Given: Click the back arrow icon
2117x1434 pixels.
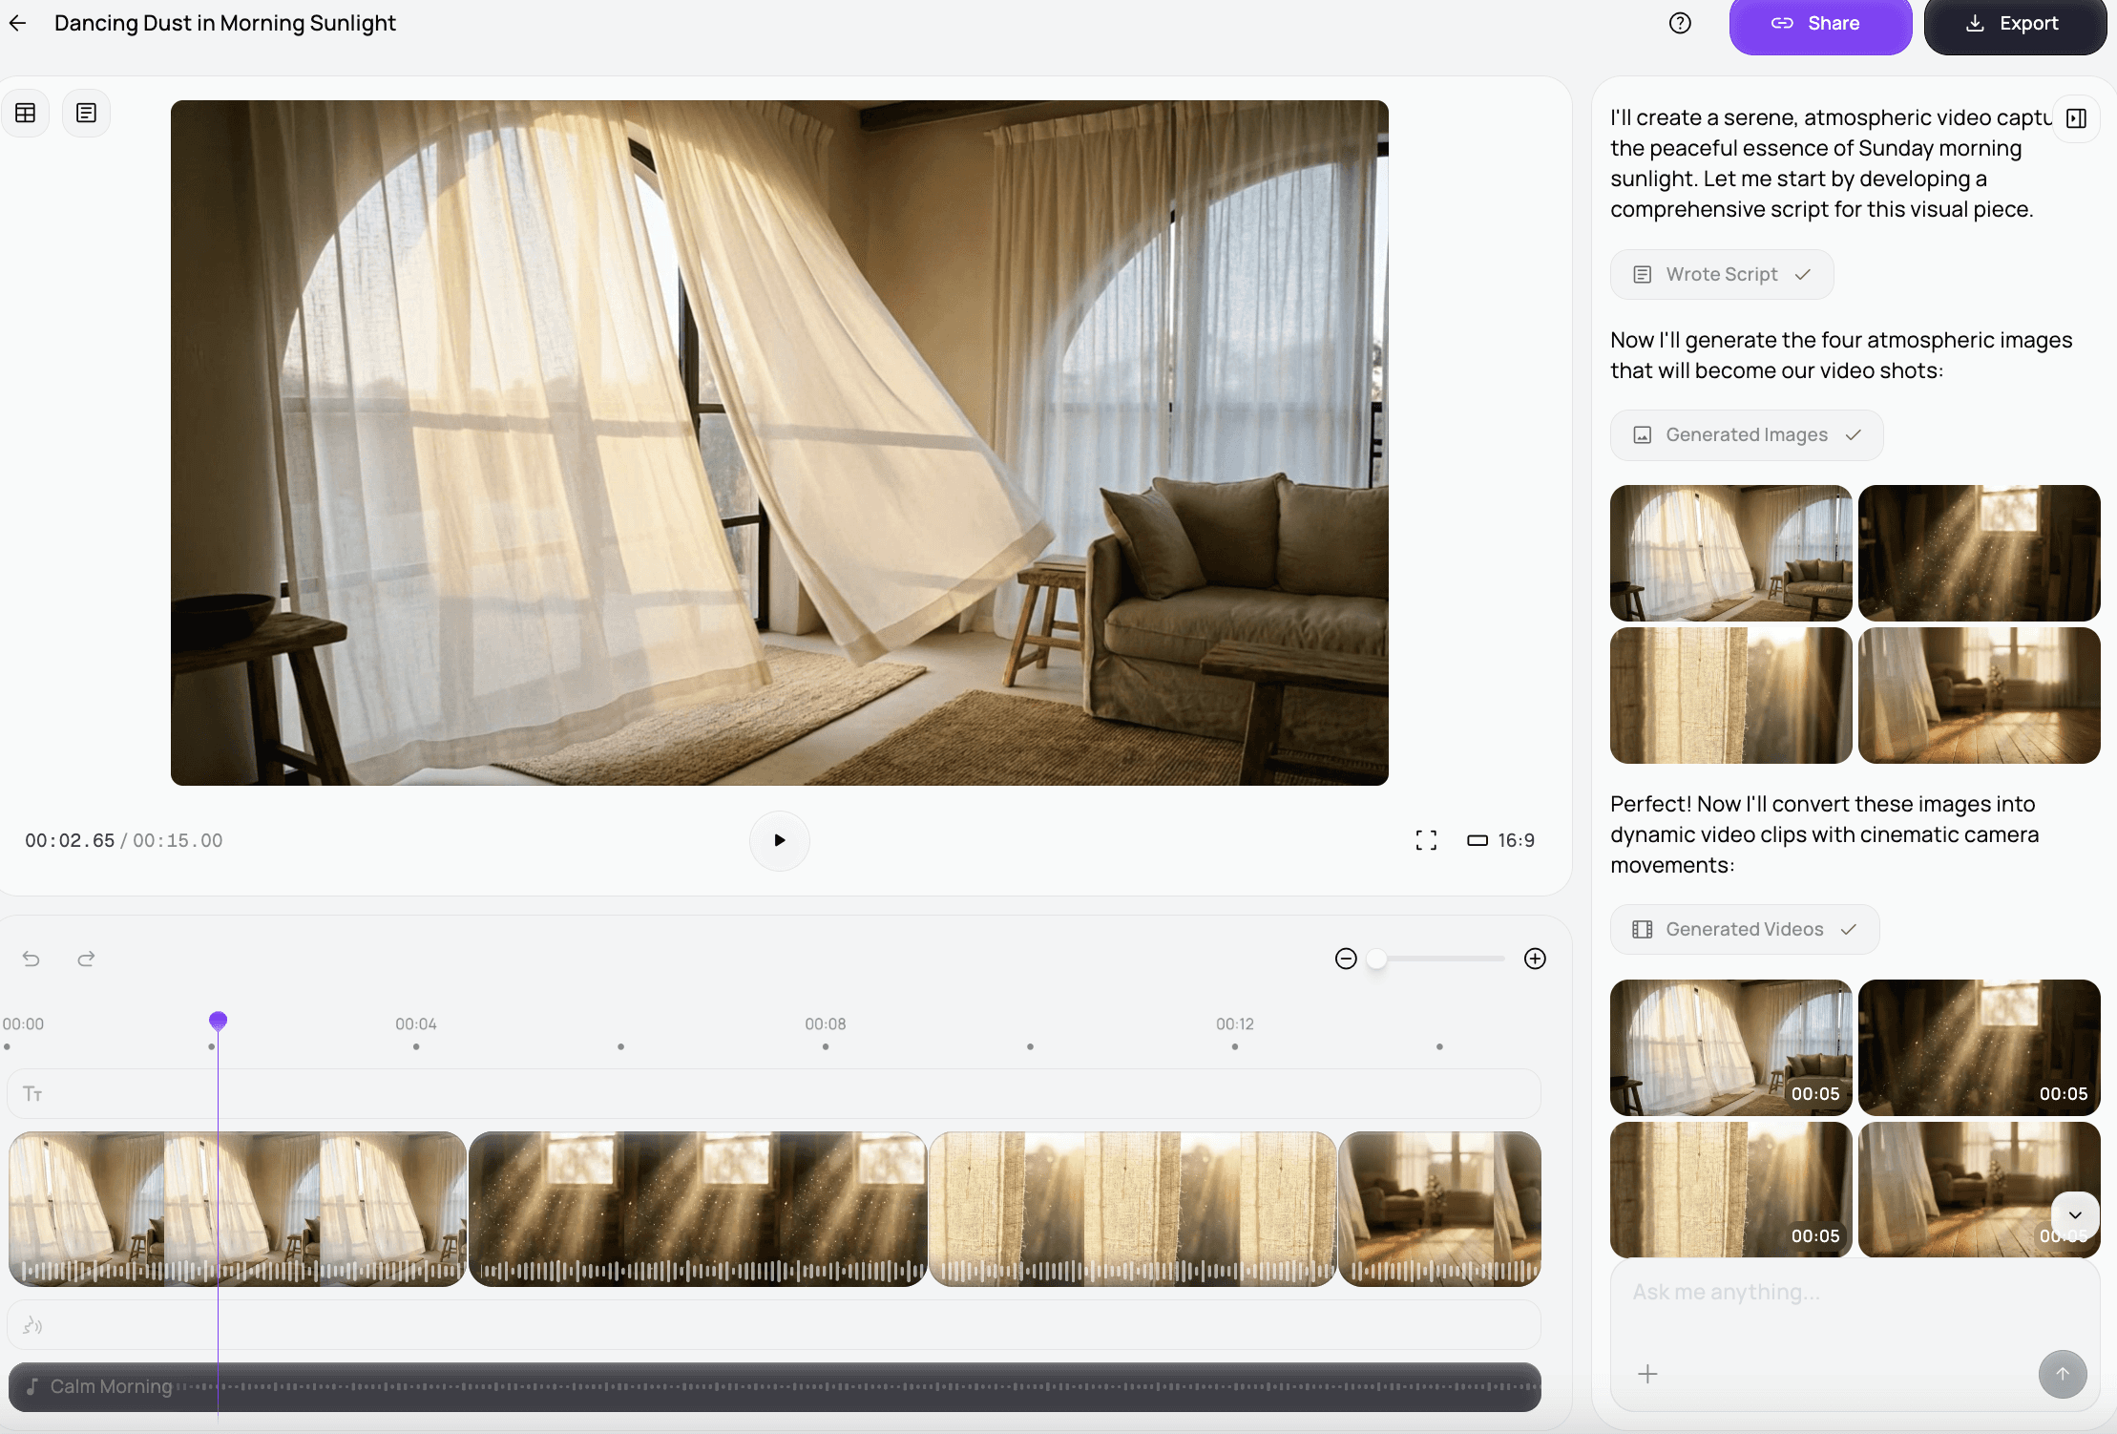Looking at the screenshot, I should (x=18, y=23).
